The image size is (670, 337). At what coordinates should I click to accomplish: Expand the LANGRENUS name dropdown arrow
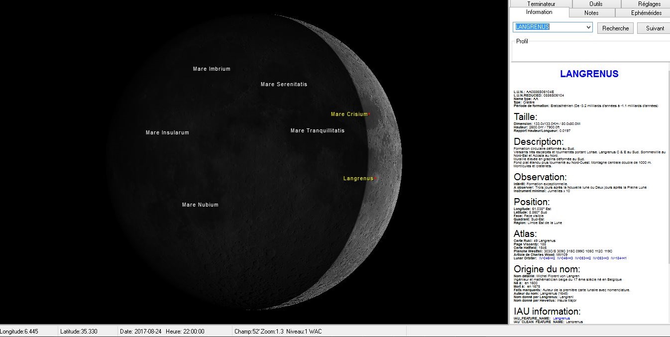point(588,27)
